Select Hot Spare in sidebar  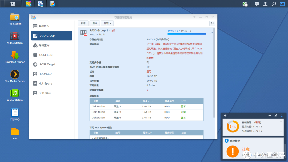[x=52, y=83]
